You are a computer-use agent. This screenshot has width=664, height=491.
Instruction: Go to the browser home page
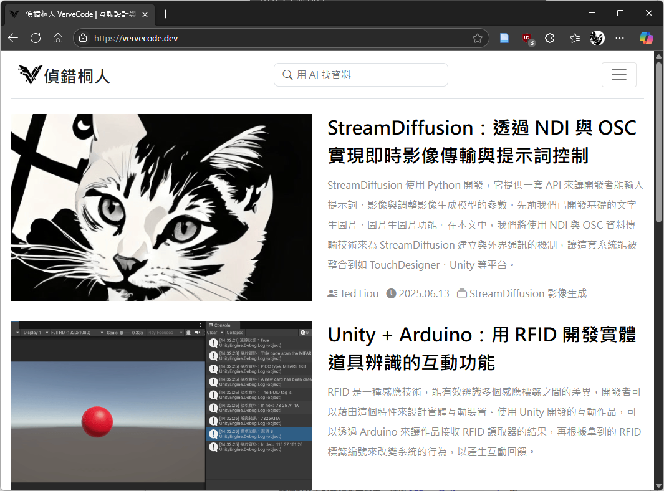tap(58, 38)
